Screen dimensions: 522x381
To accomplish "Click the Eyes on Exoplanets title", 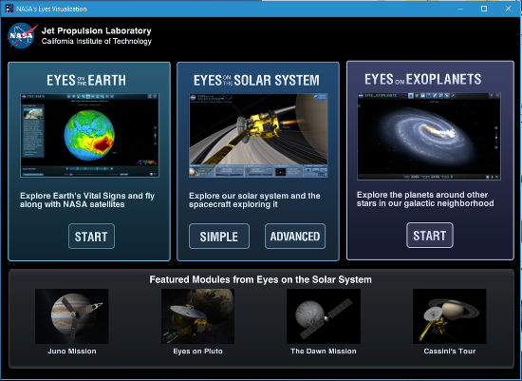I will 422,79.
